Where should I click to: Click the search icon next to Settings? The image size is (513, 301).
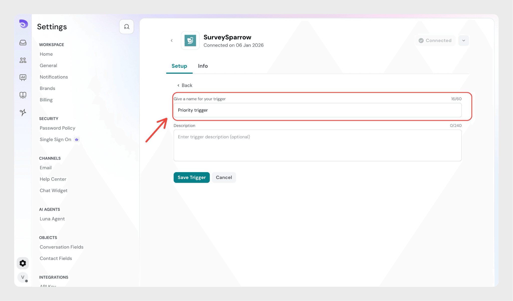(x=126, y=27)
